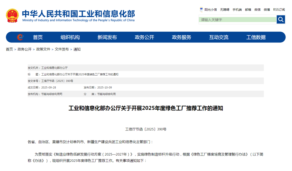This screenshot has width=292, height=171.
Task: Click the national emblem logo
Action: coord(12,16)
